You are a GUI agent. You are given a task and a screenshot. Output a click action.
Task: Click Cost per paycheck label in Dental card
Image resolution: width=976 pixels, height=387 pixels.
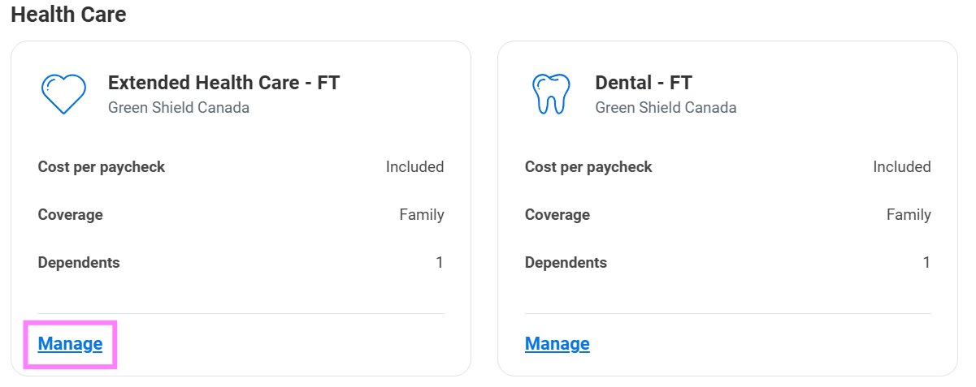click(x=588, y=167)
